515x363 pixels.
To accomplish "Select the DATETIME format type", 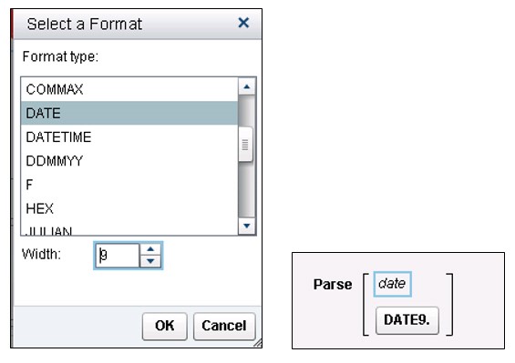I will click(129, 137).
